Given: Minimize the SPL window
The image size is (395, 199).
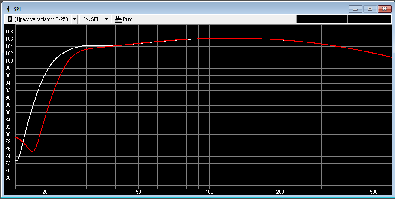Looking at the screenshot, I should [355, 9].
